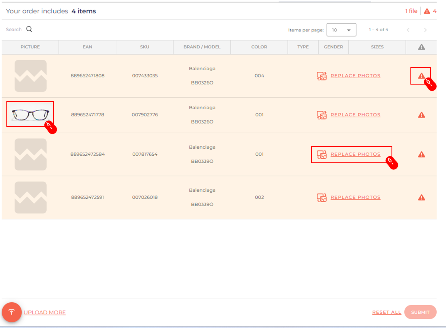This screenshot has width=446, height=328.
Task: Click Reset All link
Action: pos(387,312)
